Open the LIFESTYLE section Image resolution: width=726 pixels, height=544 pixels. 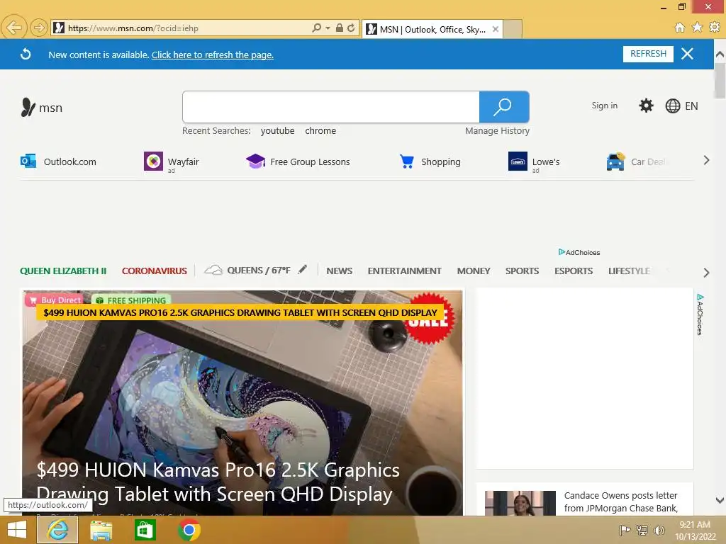tap(629, 271)
